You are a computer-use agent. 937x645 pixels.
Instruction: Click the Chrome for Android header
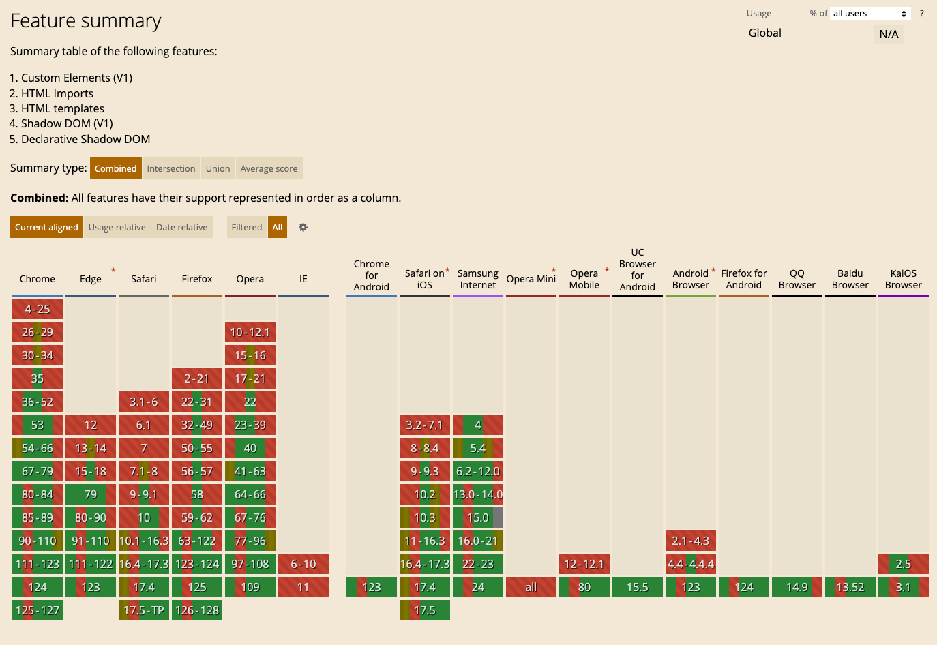tap(372, 275)
